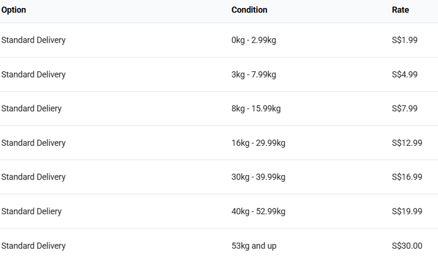The width and height of the screenshot is (438, 261).
Task: Click the S$19.99 rate value
Action: click(407, 211)
